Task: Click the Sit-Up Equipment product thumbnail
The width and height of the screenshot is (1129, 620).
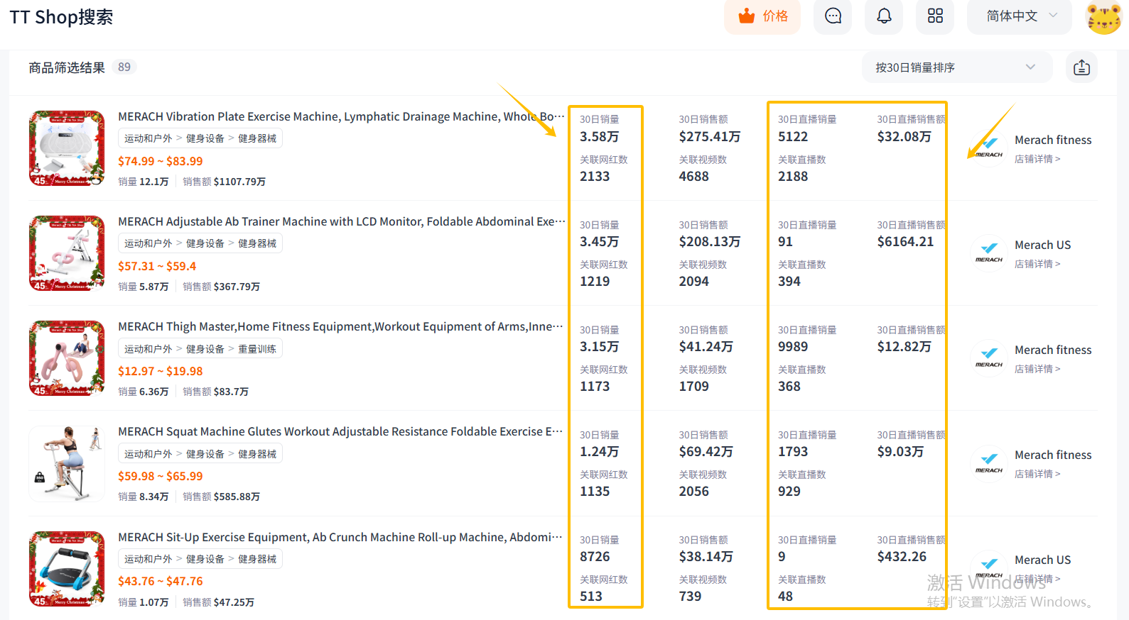Action: coord(67,568)
